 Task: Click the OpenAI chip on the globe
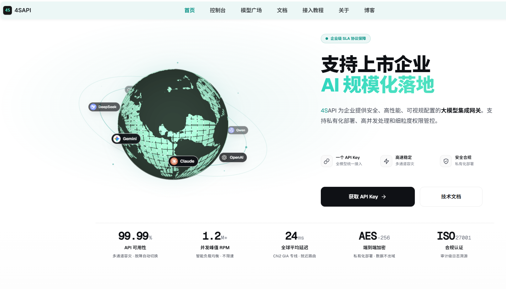233,157
